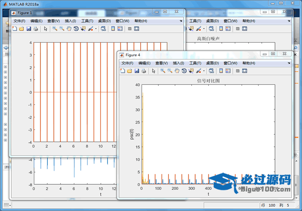This screenshot has width=302, height=211.
Task: Print figure icon in Figure 4 toolbar
Action: point(144,71)
